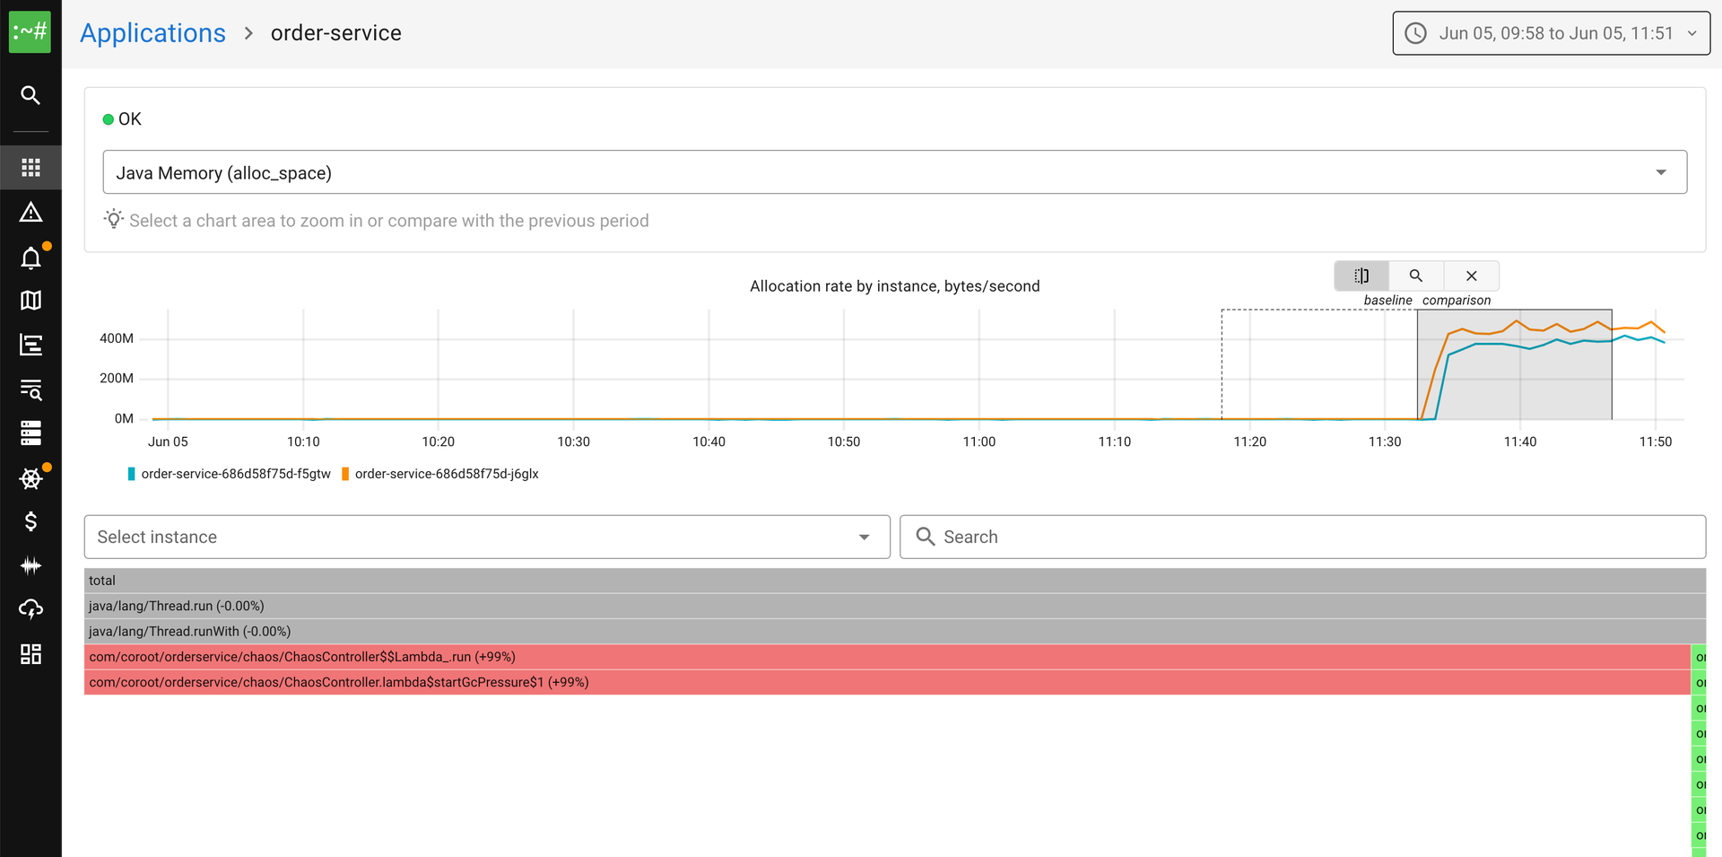Select java/lang/Thread.runWith flamegraph frame
Screen dimensions: 1722x857
(x=894, y=631)
